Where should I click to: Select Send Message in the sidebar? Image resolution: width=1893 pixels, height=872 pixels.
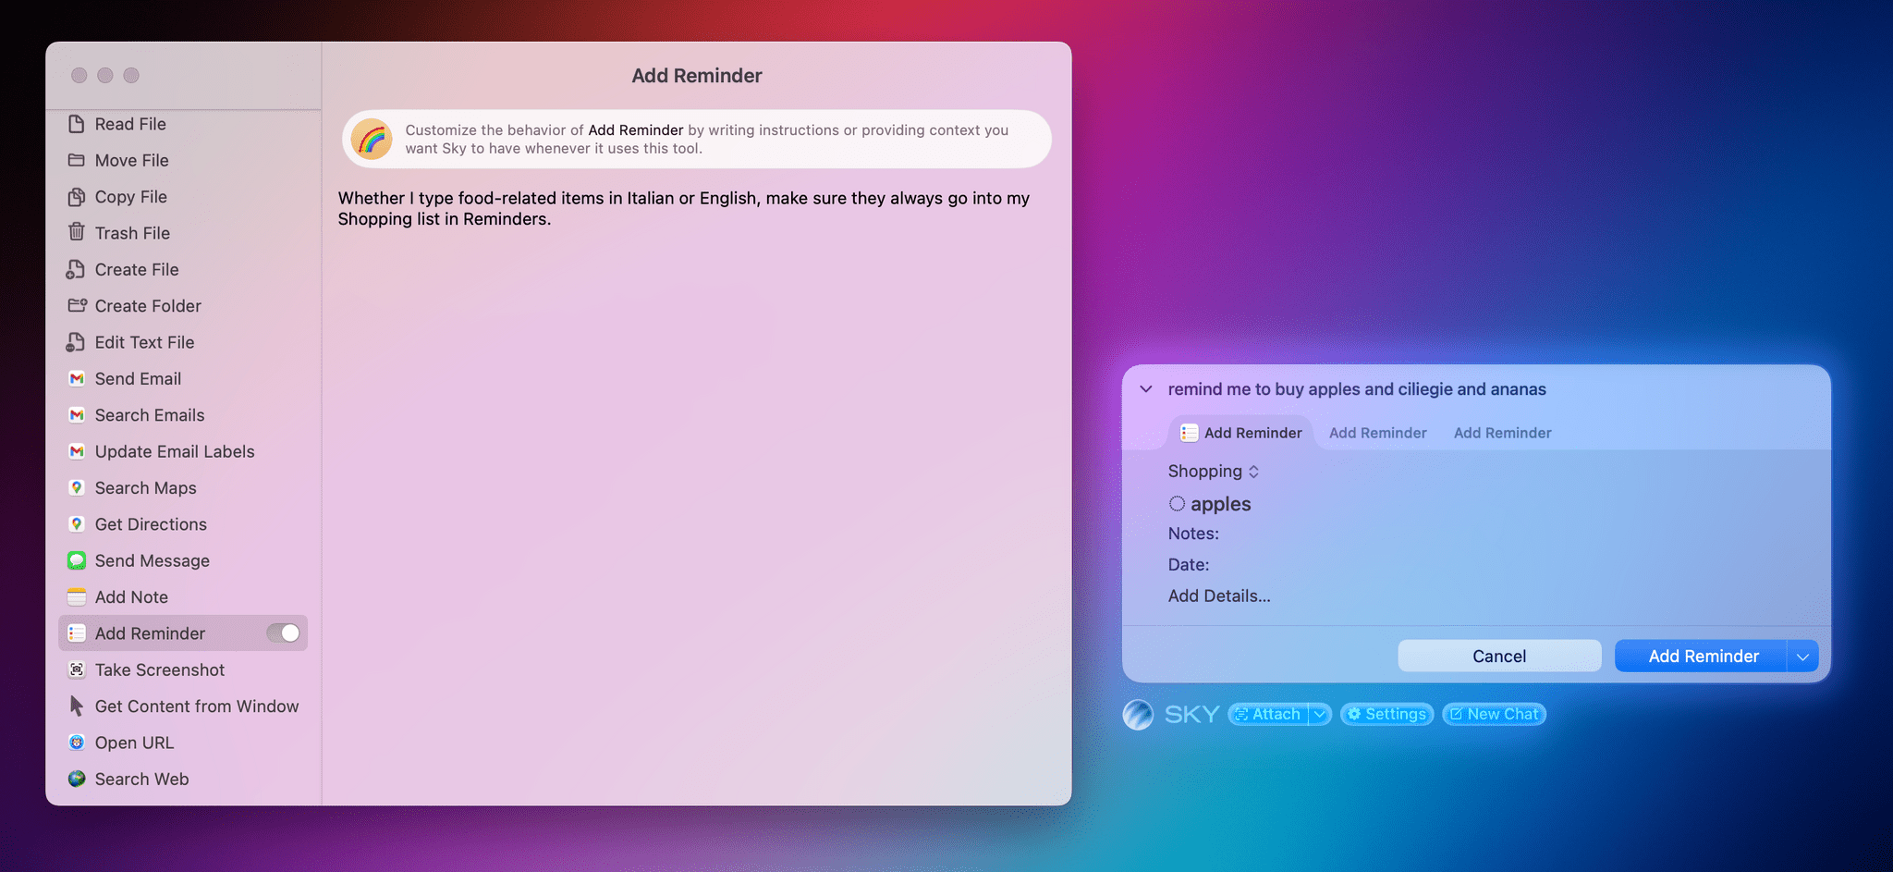pos(183,560)
